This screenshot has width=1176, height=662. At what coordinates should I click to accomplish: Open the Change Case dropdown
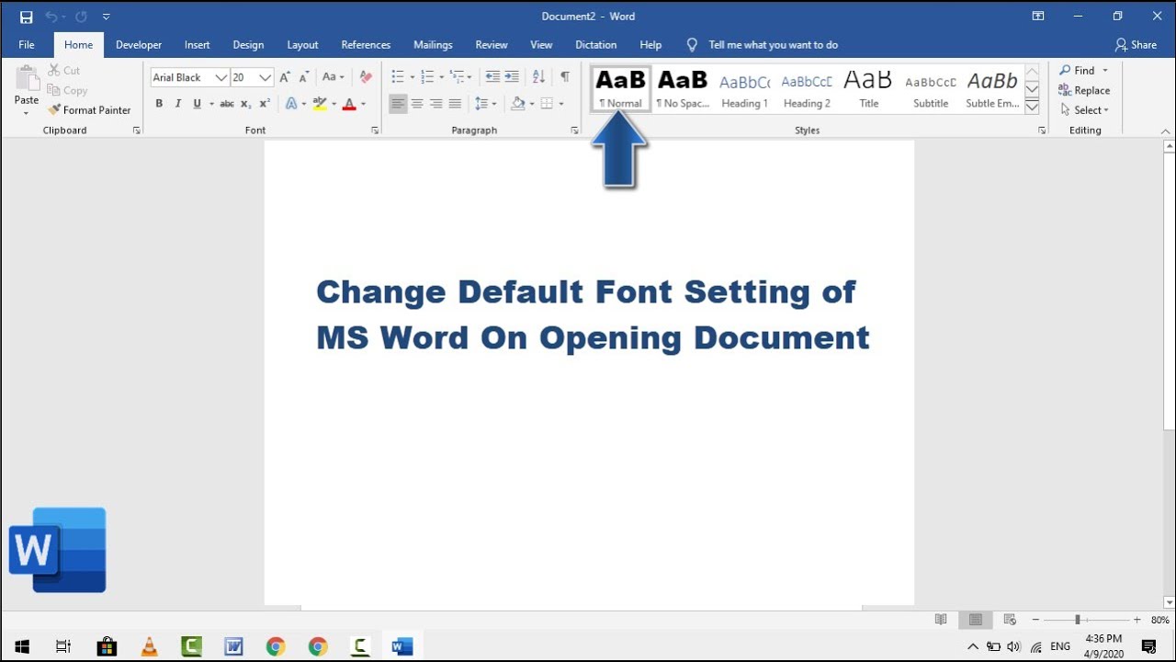(x=333, y=77)
